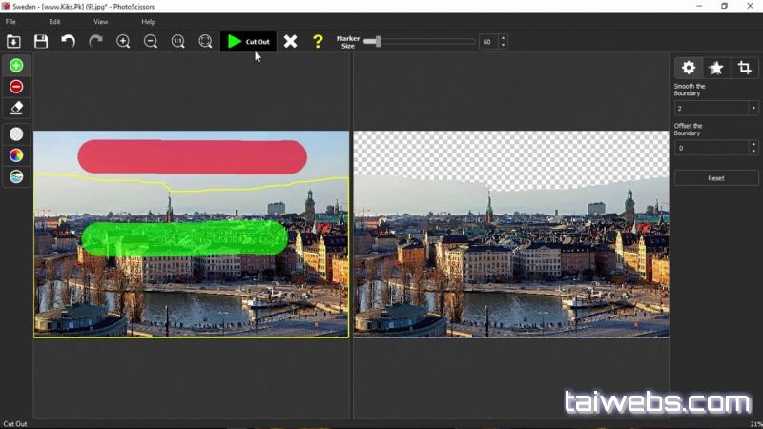This screenshot has width=763, height=429.
Task: Save the image with the floppy disk icon
Action: [x=41, y=41]
